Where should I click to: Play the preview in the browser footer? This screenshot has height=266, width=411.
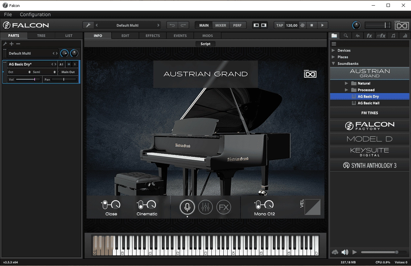pyautogui.click(x=355, y=252)
